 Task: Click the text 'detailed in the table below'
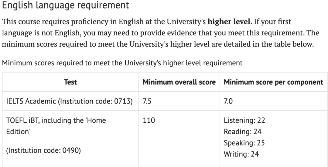[x=268, y=44]
